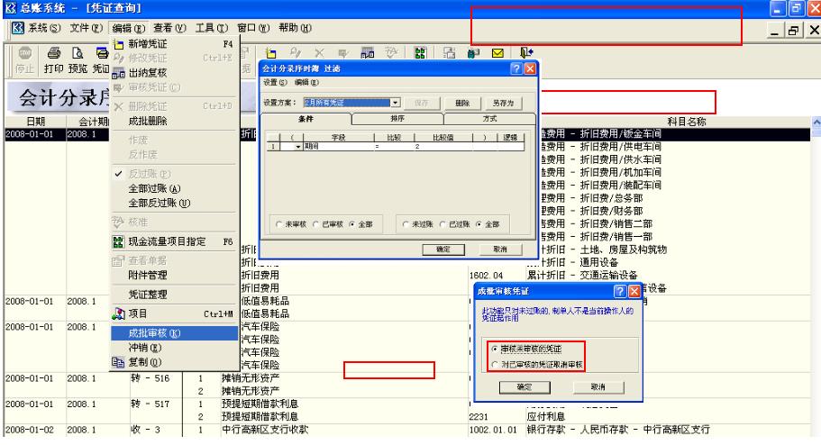Click the key-shaped modify voucher toolbar icon

[x=296, y=53]
